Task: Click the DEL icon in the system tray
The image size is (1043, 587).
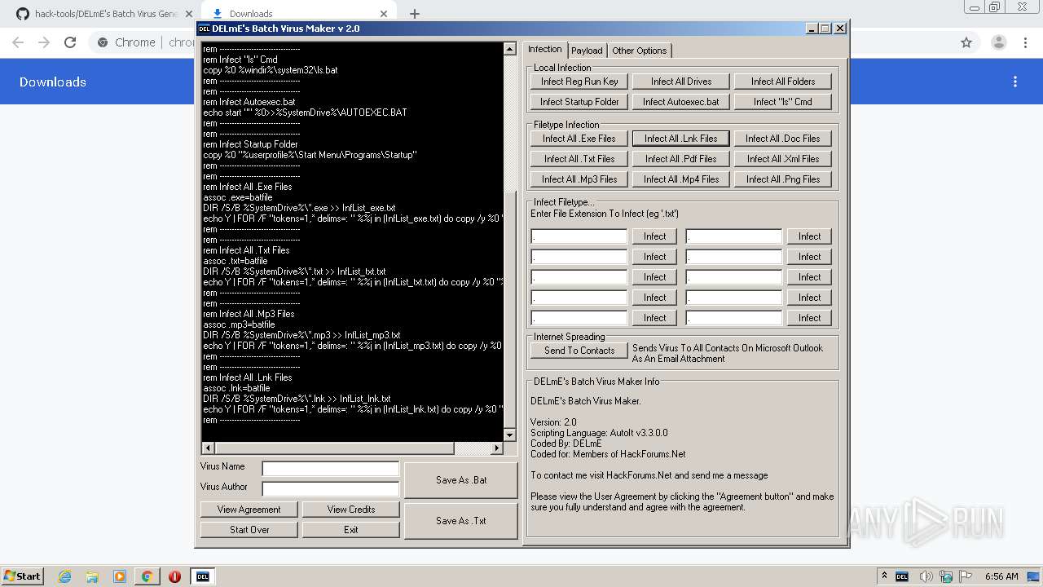Action: [x=902, y=576]
